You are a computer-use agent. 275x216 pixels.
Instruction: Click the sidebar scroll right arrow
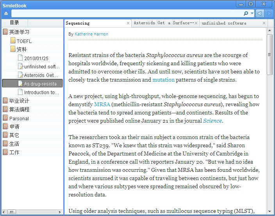pos(60,212)
